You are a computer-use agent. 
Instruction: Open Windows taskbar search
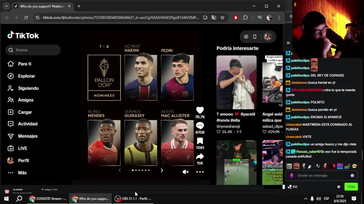point(19,199)
